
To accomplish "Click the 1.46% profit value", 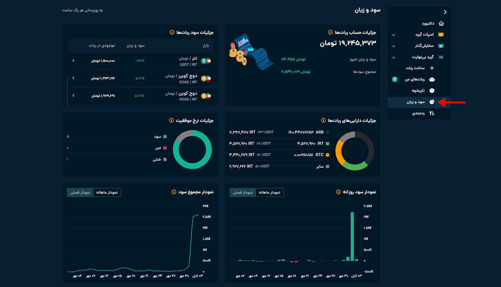I will 140,61.
